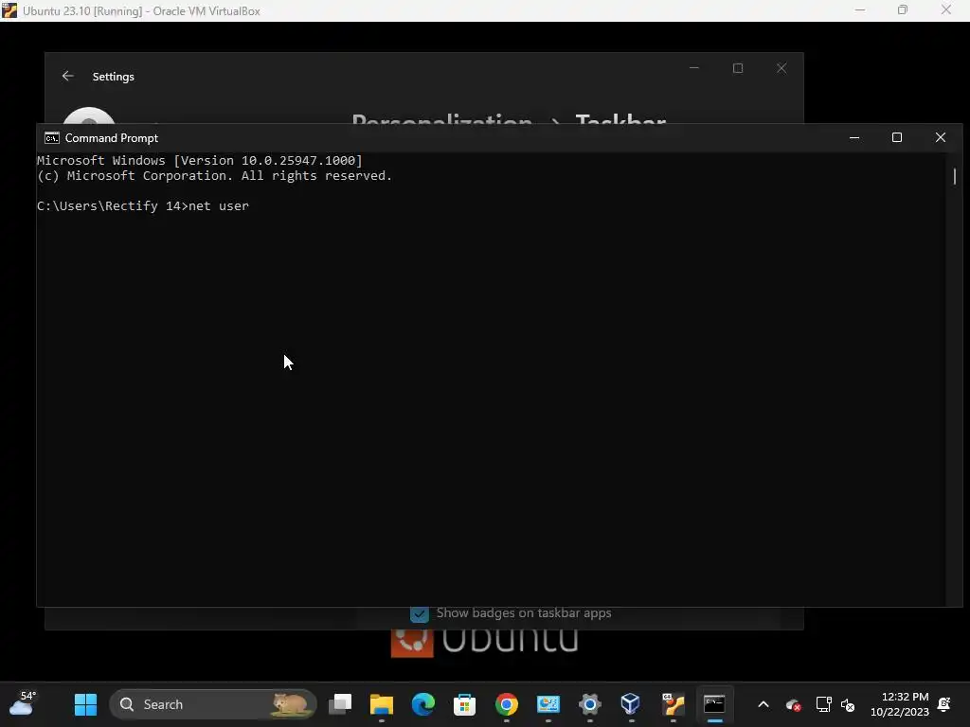
Task: Open Microsoft Store from the taskbar
Action: pos(464,704)
